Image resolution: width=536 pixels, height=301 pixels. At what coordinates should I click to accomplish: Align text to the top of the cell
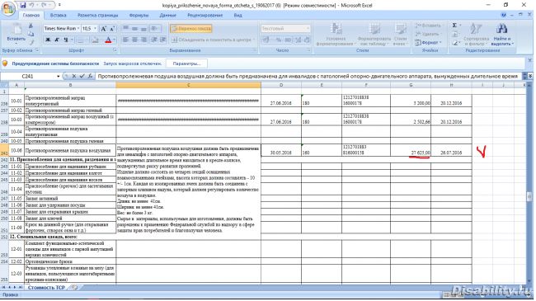(126, 29)
